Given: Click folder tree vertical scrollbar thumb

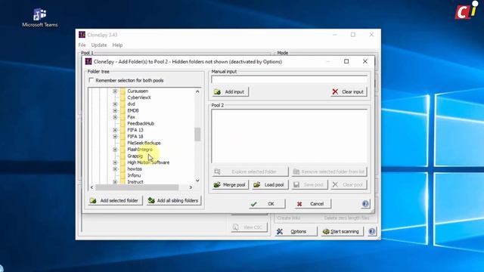Looking at the screenshot, I should pos(197,134).
